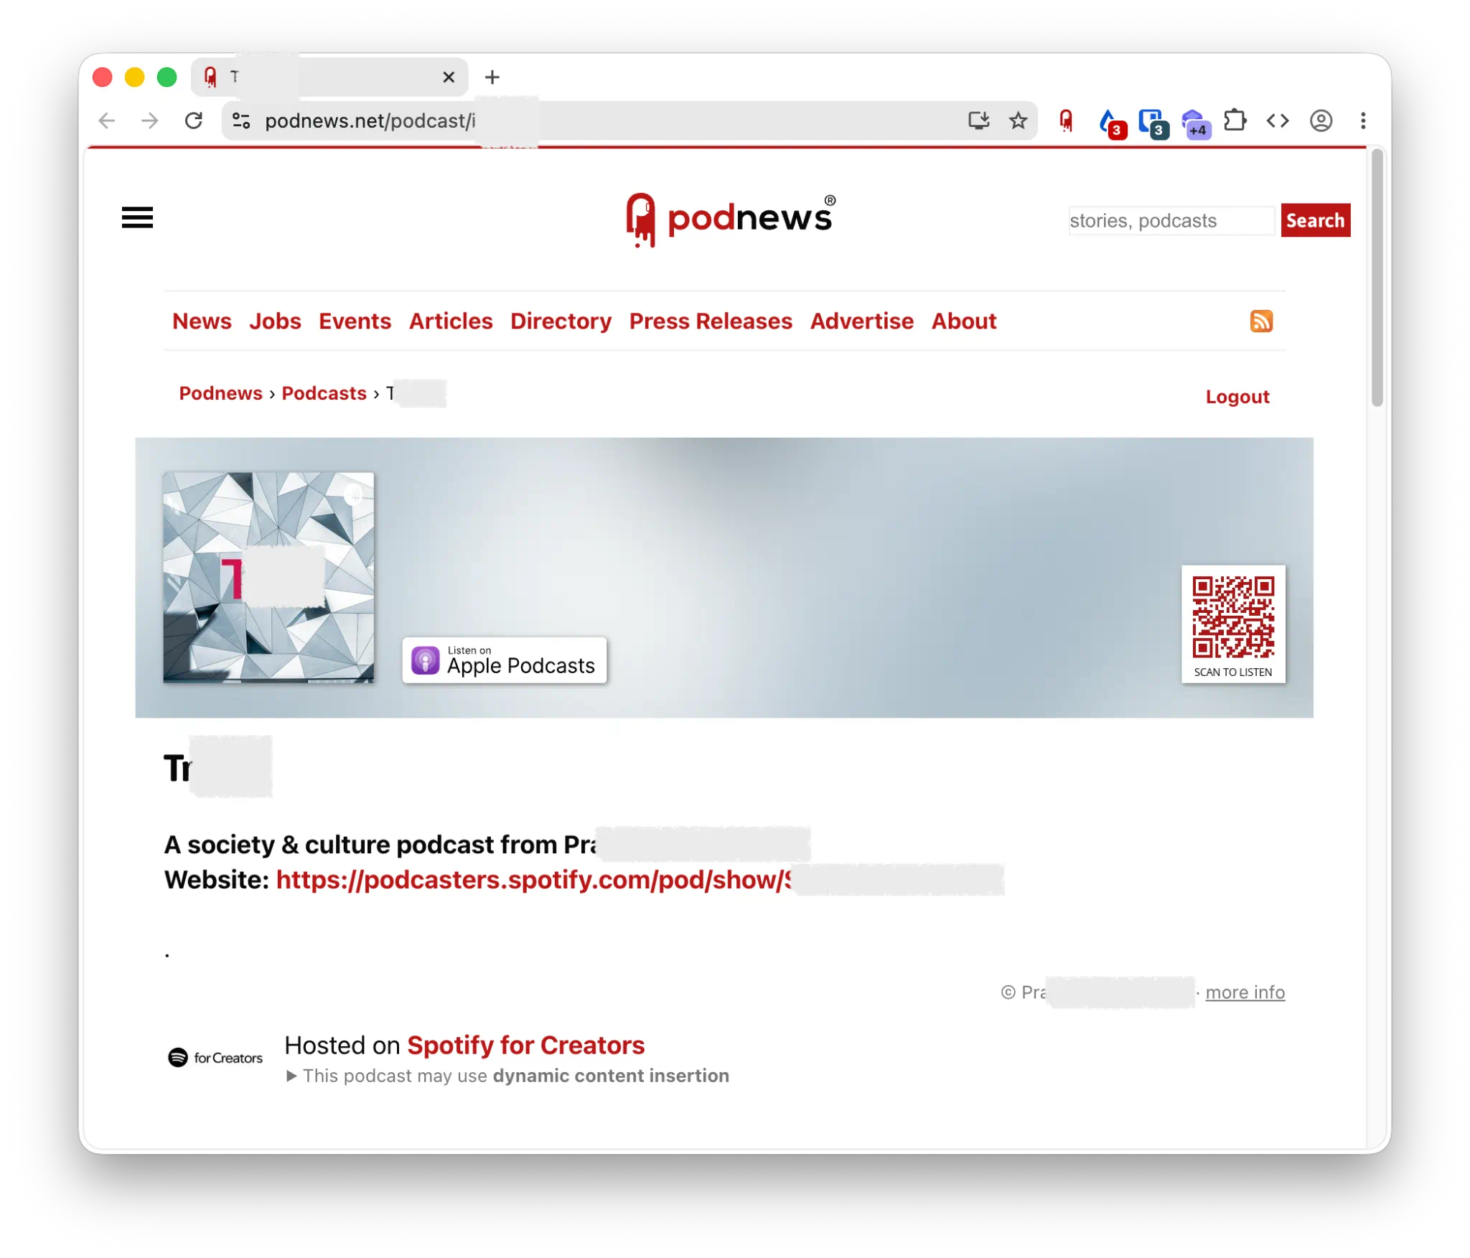1470x1258 pixels.
Task: Open the Podnews extension icon
Action: (x=1066, y=121)
